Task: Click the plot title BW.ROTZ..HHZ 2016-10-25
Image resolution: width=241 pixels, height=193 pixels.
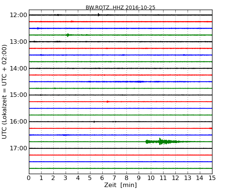Action: (x=121, y=7)
